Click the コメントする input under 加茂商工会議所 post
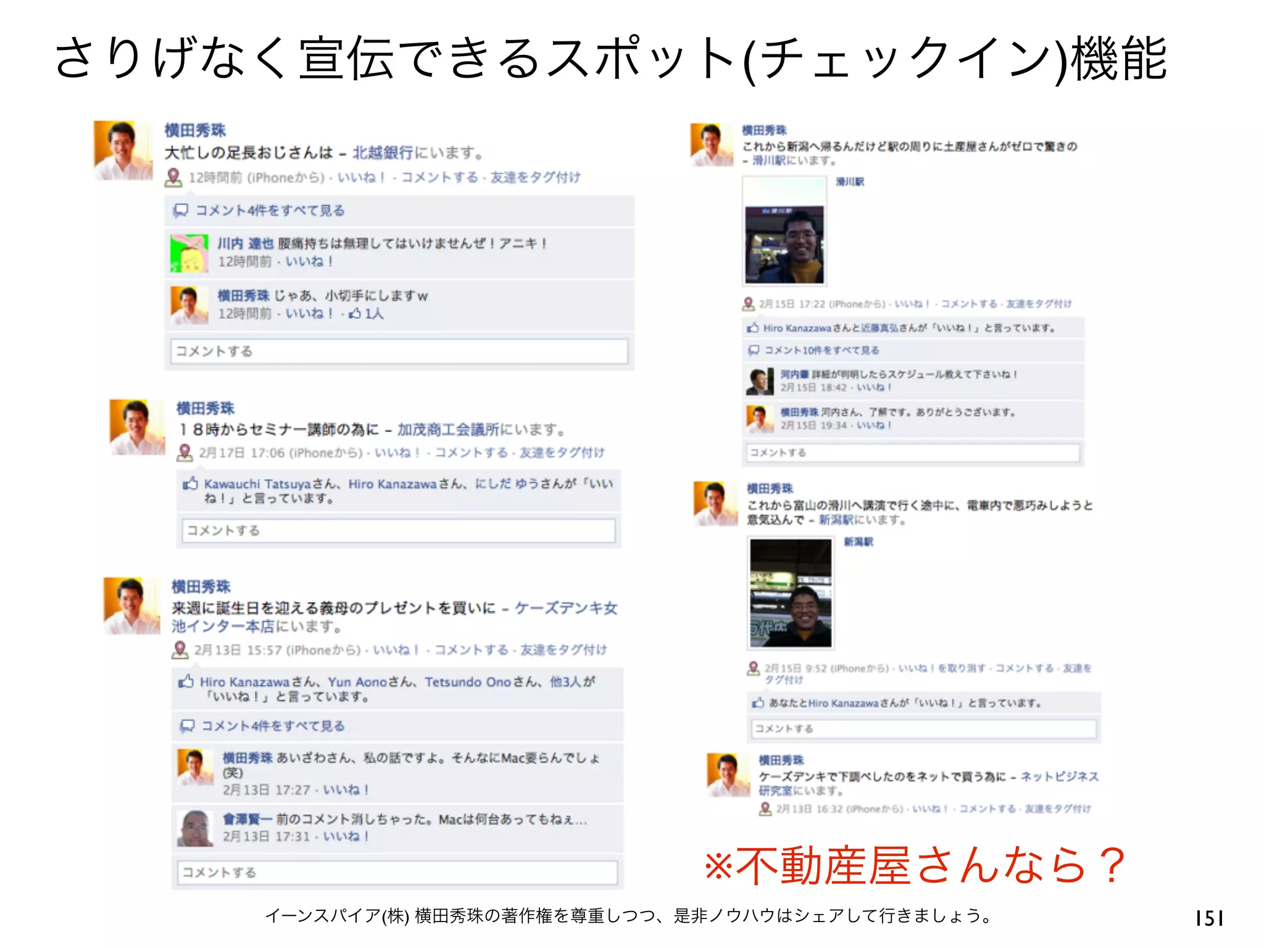The width and height of the screenshot is (1264, 948). click(399, 531)
